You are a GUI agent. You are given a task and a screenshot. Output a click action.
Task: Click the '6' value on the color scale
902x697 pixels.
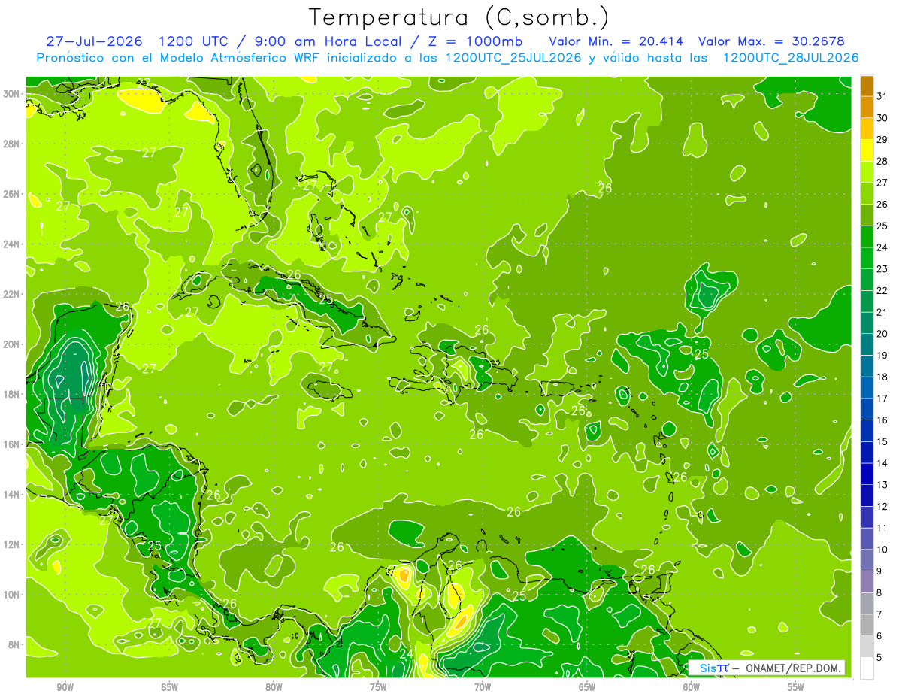pos(879,636)
